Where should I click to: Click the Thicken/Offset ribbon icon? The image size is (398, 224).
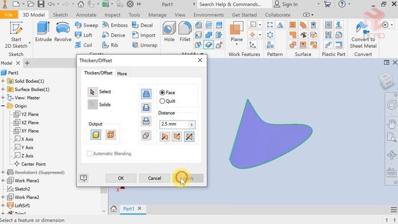tap(208, 45)
